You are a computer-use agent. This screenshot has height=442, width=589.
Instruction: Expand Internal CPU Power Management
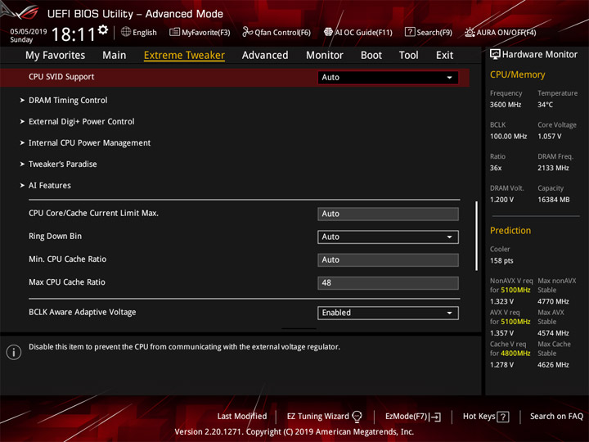(x=89, y=142)
